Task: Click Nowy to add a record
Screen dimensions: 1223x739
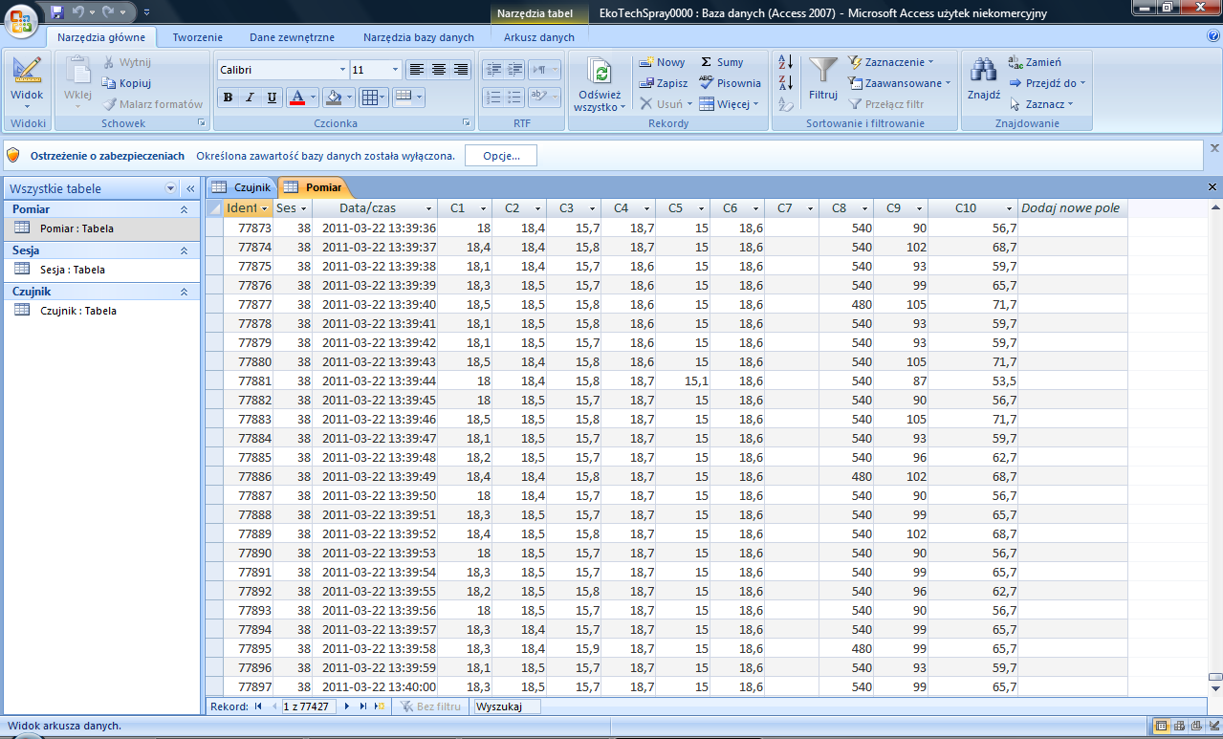Action: [663, 62]
